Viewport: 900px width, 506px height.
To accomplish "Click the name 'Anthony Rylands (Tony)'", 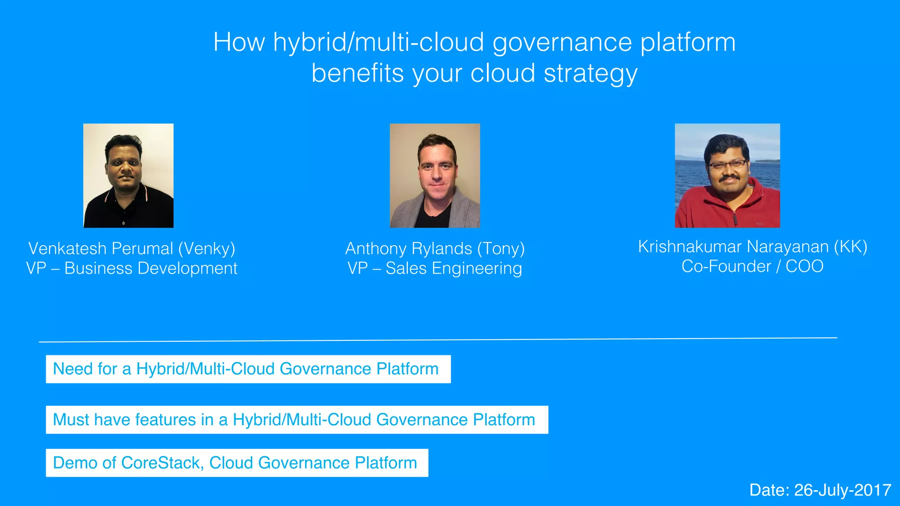I will click(435, 249).
